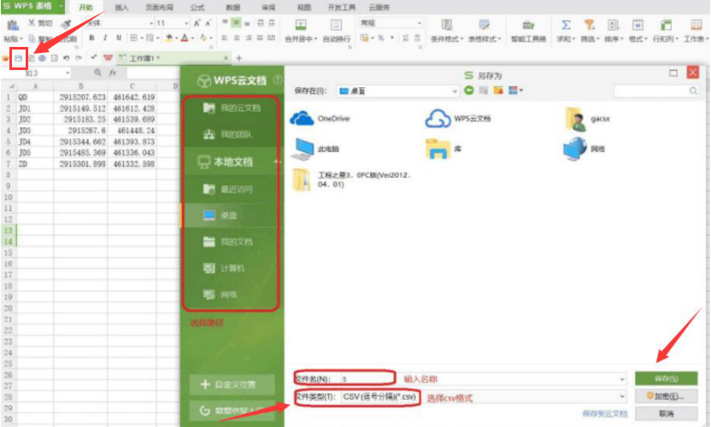The image size is (711, 427).
Task: Click the Filter funnel icon
Action: click(589, 25)
